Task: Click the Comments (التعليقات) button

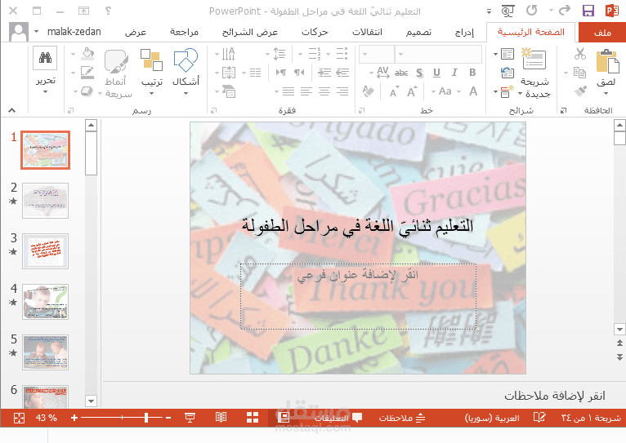Action: coord(331,418)
